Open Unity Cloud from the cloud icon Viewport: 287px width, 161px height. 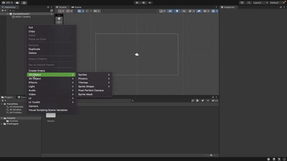tap(17, 3)
